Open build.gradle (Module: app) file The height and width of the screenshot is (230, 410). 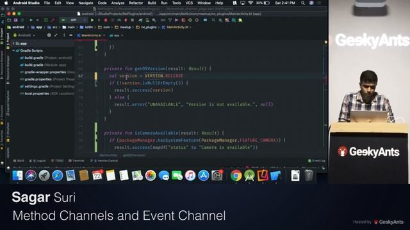click(43, 65)
